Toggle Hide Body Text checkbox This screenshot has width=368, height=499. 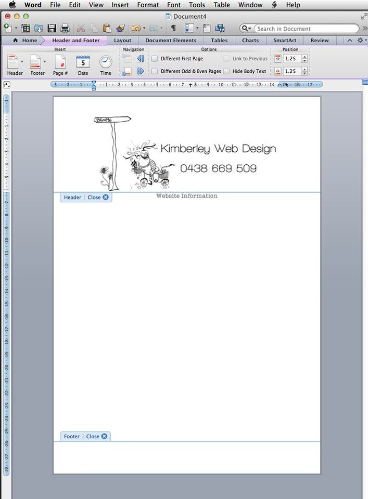point(226,71)
